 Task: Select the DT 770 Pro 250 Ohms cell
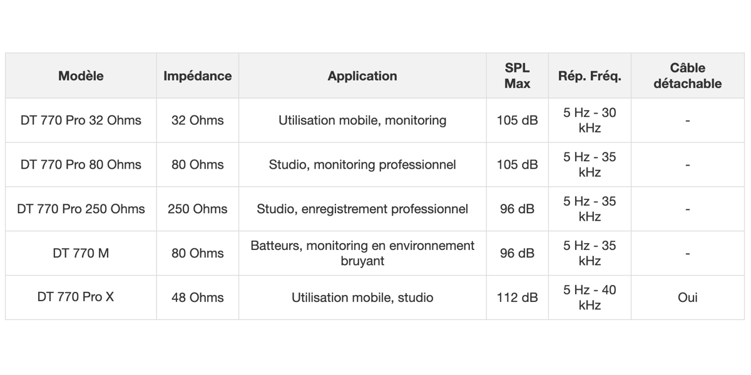coord(81,209)
